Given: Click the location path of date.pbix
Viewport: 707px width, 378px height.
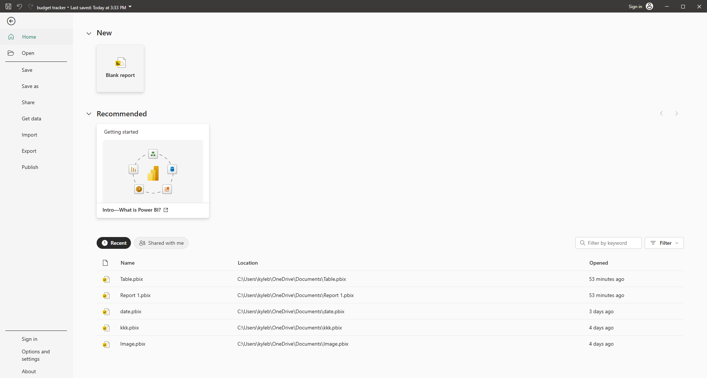Looking at the screenshot, I should [291, 311].
